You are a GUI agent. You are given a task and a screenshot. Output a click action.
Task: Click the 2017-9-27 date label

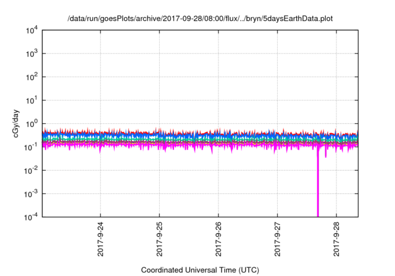pyautogui.click(x=277, y=239)
